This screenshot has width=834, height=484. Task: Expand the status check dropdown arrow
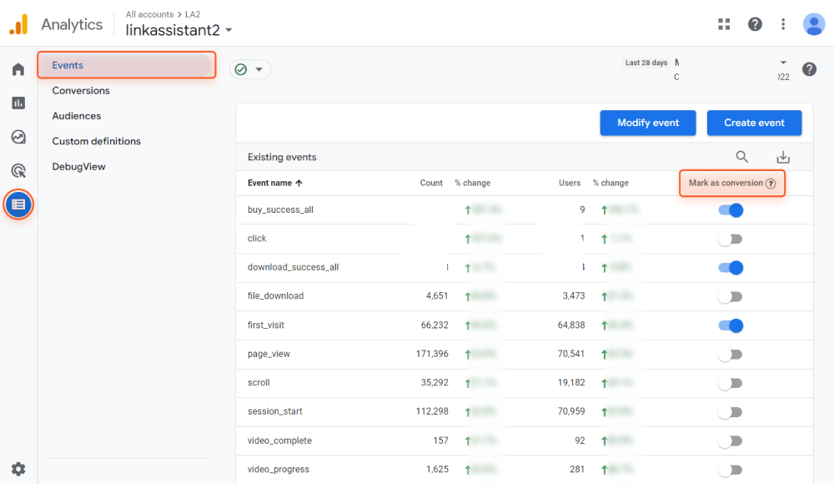click(259, 70)
